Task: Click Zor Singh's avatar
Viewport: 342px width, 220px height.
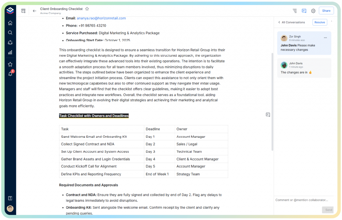Action: (284, 38)
